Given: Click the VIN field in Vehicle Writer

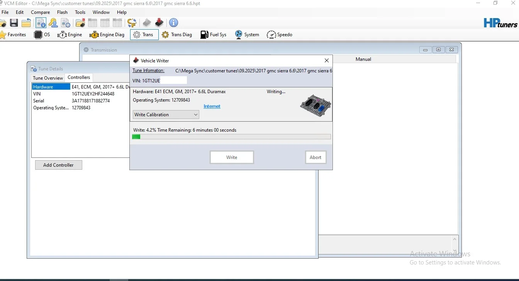Looking at the screenshot, I should click(159, 80).
